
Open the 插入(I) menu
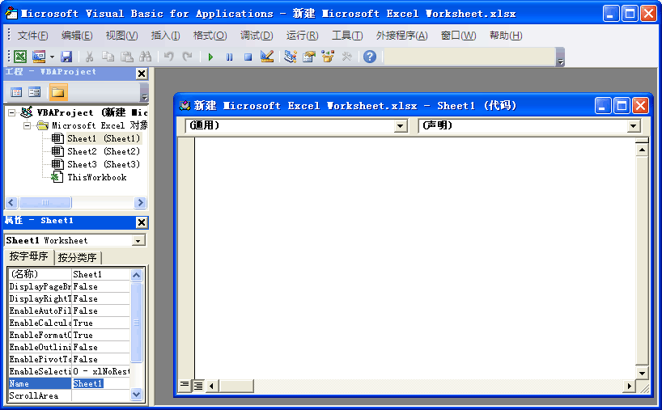point(165,36)
